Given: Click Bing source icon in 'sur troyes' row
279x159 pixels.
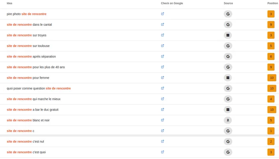Looking at the screenshot, I should tap(228, 35).
